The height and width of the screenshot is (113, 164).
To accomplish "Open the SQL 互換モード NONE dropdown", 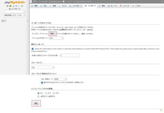I will coord(60,79).
